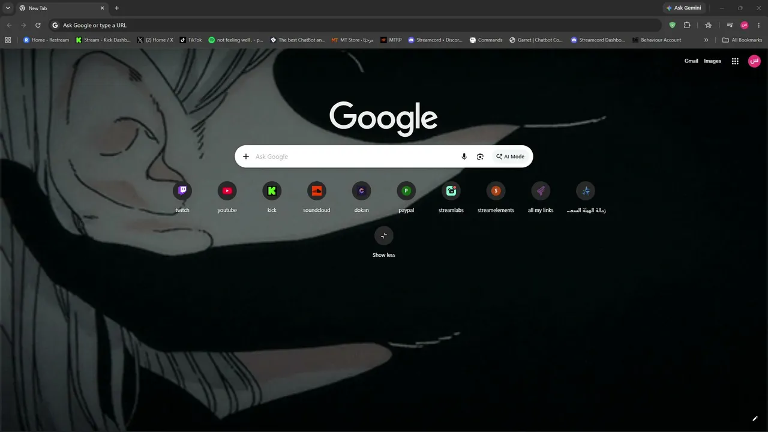Open the streamelements shortcut
The width and height of the screenshot is (768, 432).
pyautogui.click(x=496, y=197)
